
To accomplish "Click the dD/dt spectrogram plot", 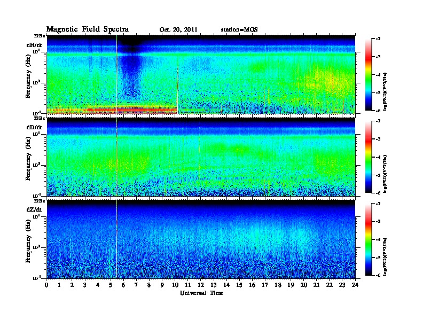I will click(x=201, y=157).
